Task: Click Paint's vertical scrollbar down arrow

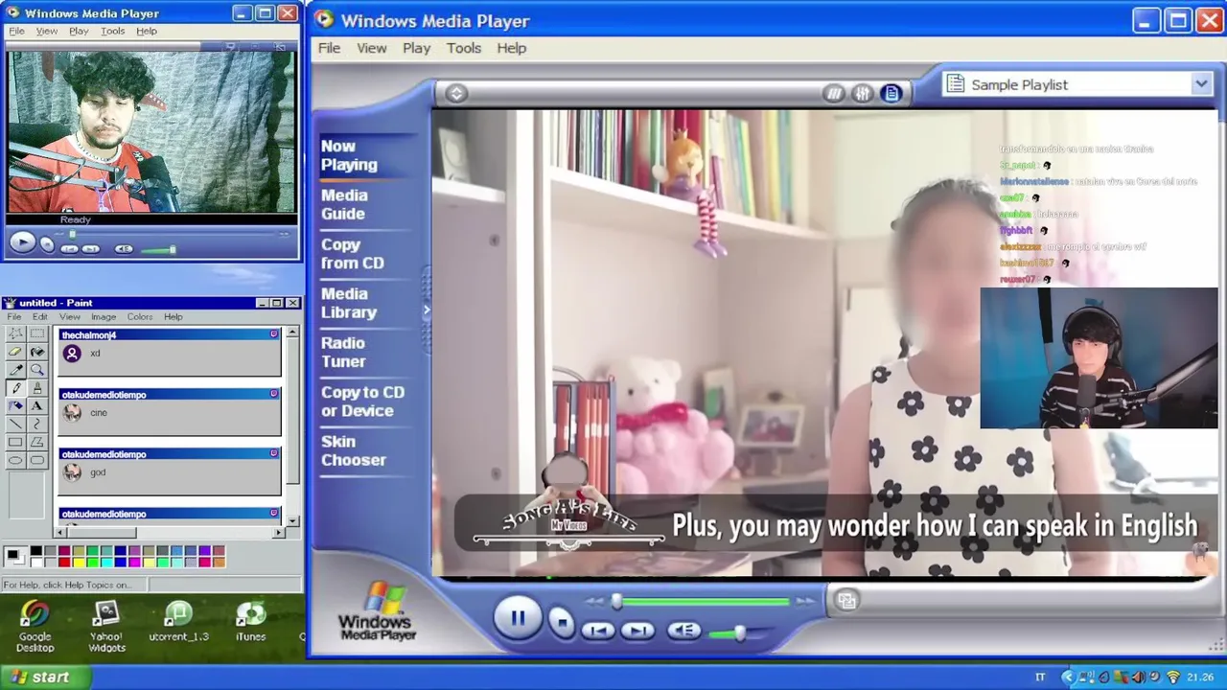Action: pyautogui.click(x=292, y=520)
